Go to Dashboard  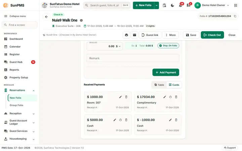click(16, 39)
